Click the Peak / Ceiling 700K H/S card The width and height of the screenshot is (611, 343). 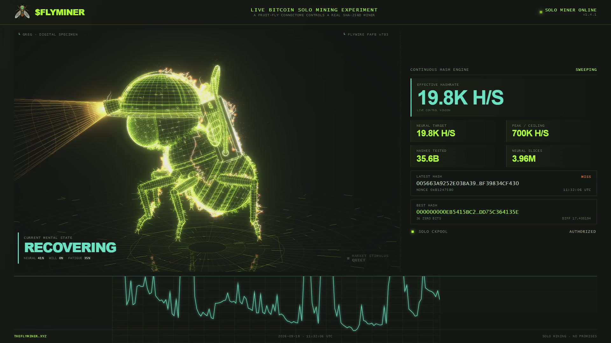[x=551, y=131]
